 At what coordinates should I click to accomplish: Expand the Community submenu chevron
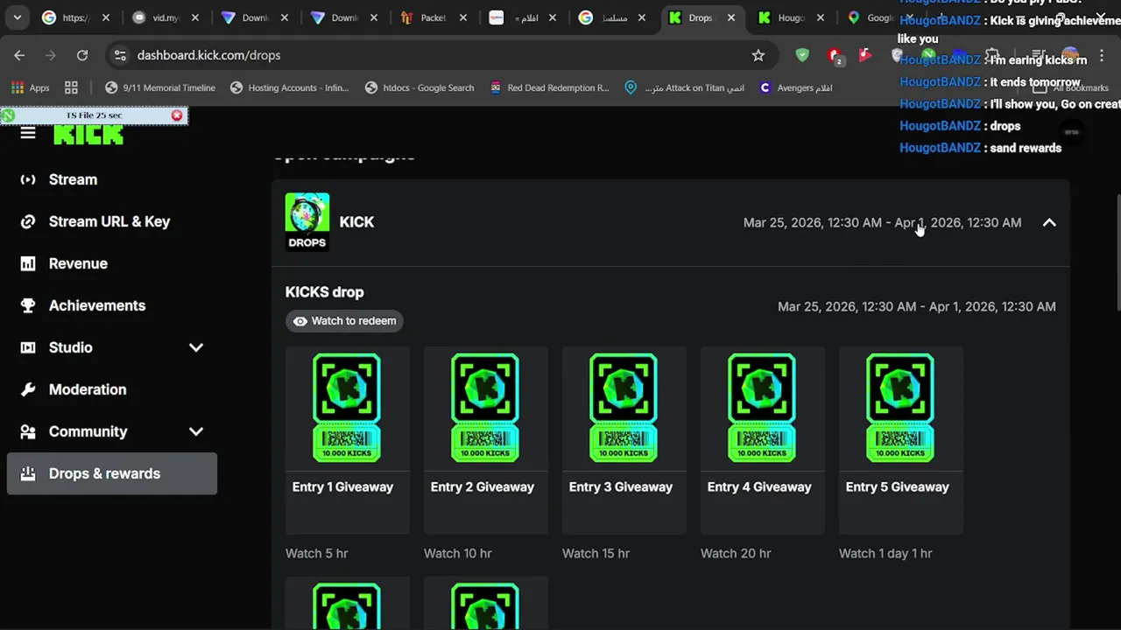(x=196, y=431)
